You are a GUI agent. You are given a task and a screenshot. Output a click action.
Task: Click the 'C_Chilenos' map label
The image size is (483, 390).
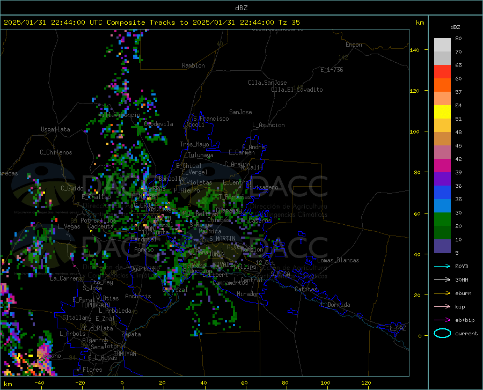(56, 152)
